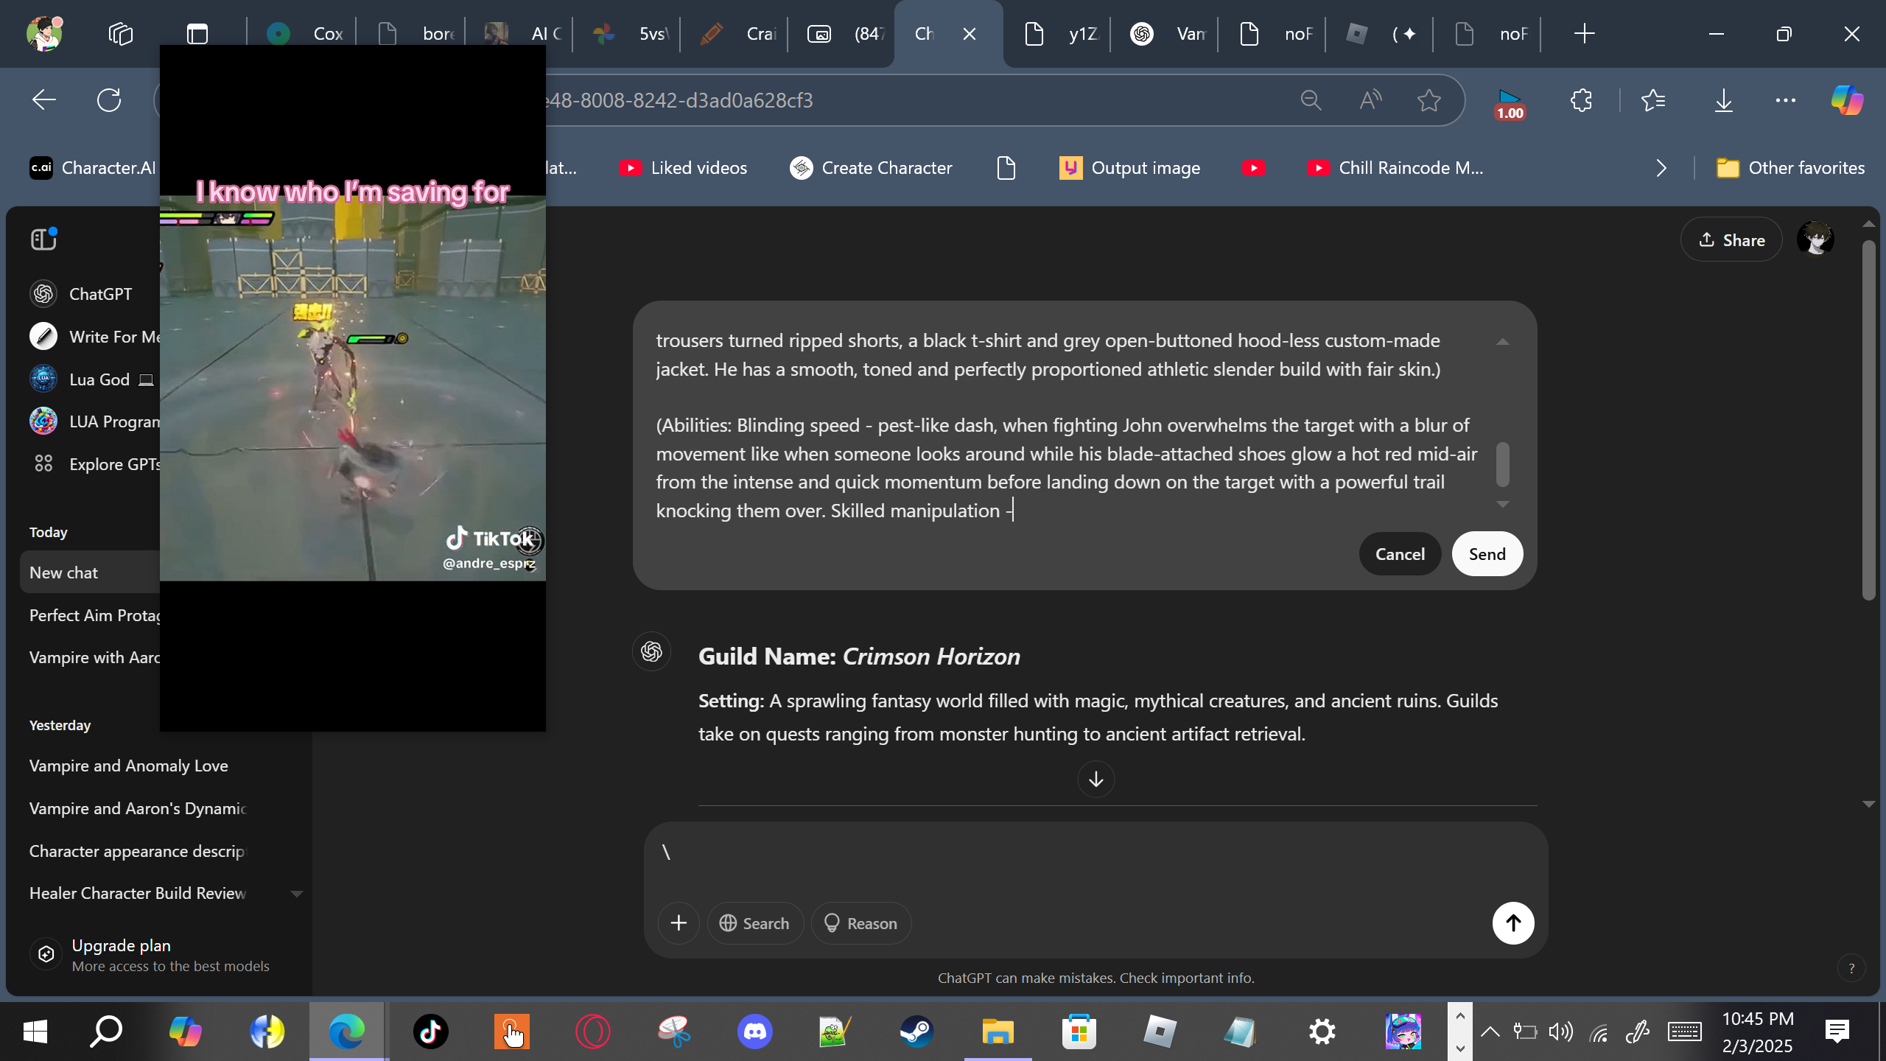Click the scroll to bottom arrow
Viewport: 1886px width, 1061px height.
click(x=1096, y=779)
